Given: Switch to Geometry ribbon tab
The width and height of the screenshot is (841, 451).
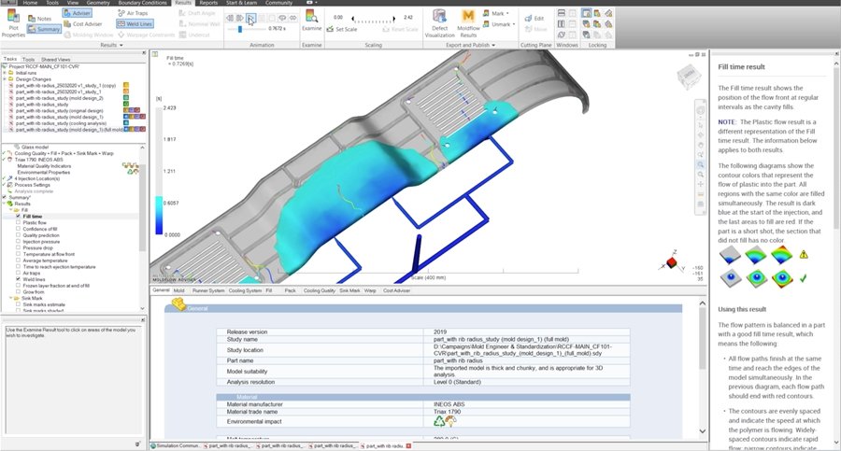Looking at the screenshot, I should point(97,3).
